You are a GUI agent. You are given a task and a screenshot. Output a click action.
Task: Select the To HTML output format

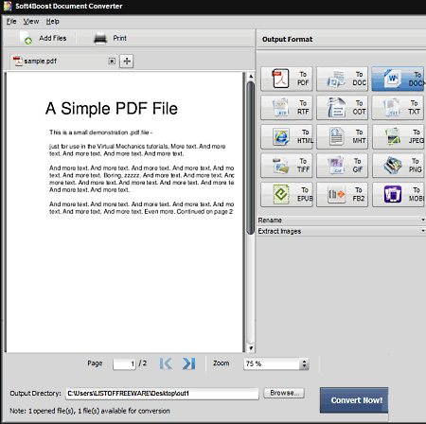pos(287,136)
